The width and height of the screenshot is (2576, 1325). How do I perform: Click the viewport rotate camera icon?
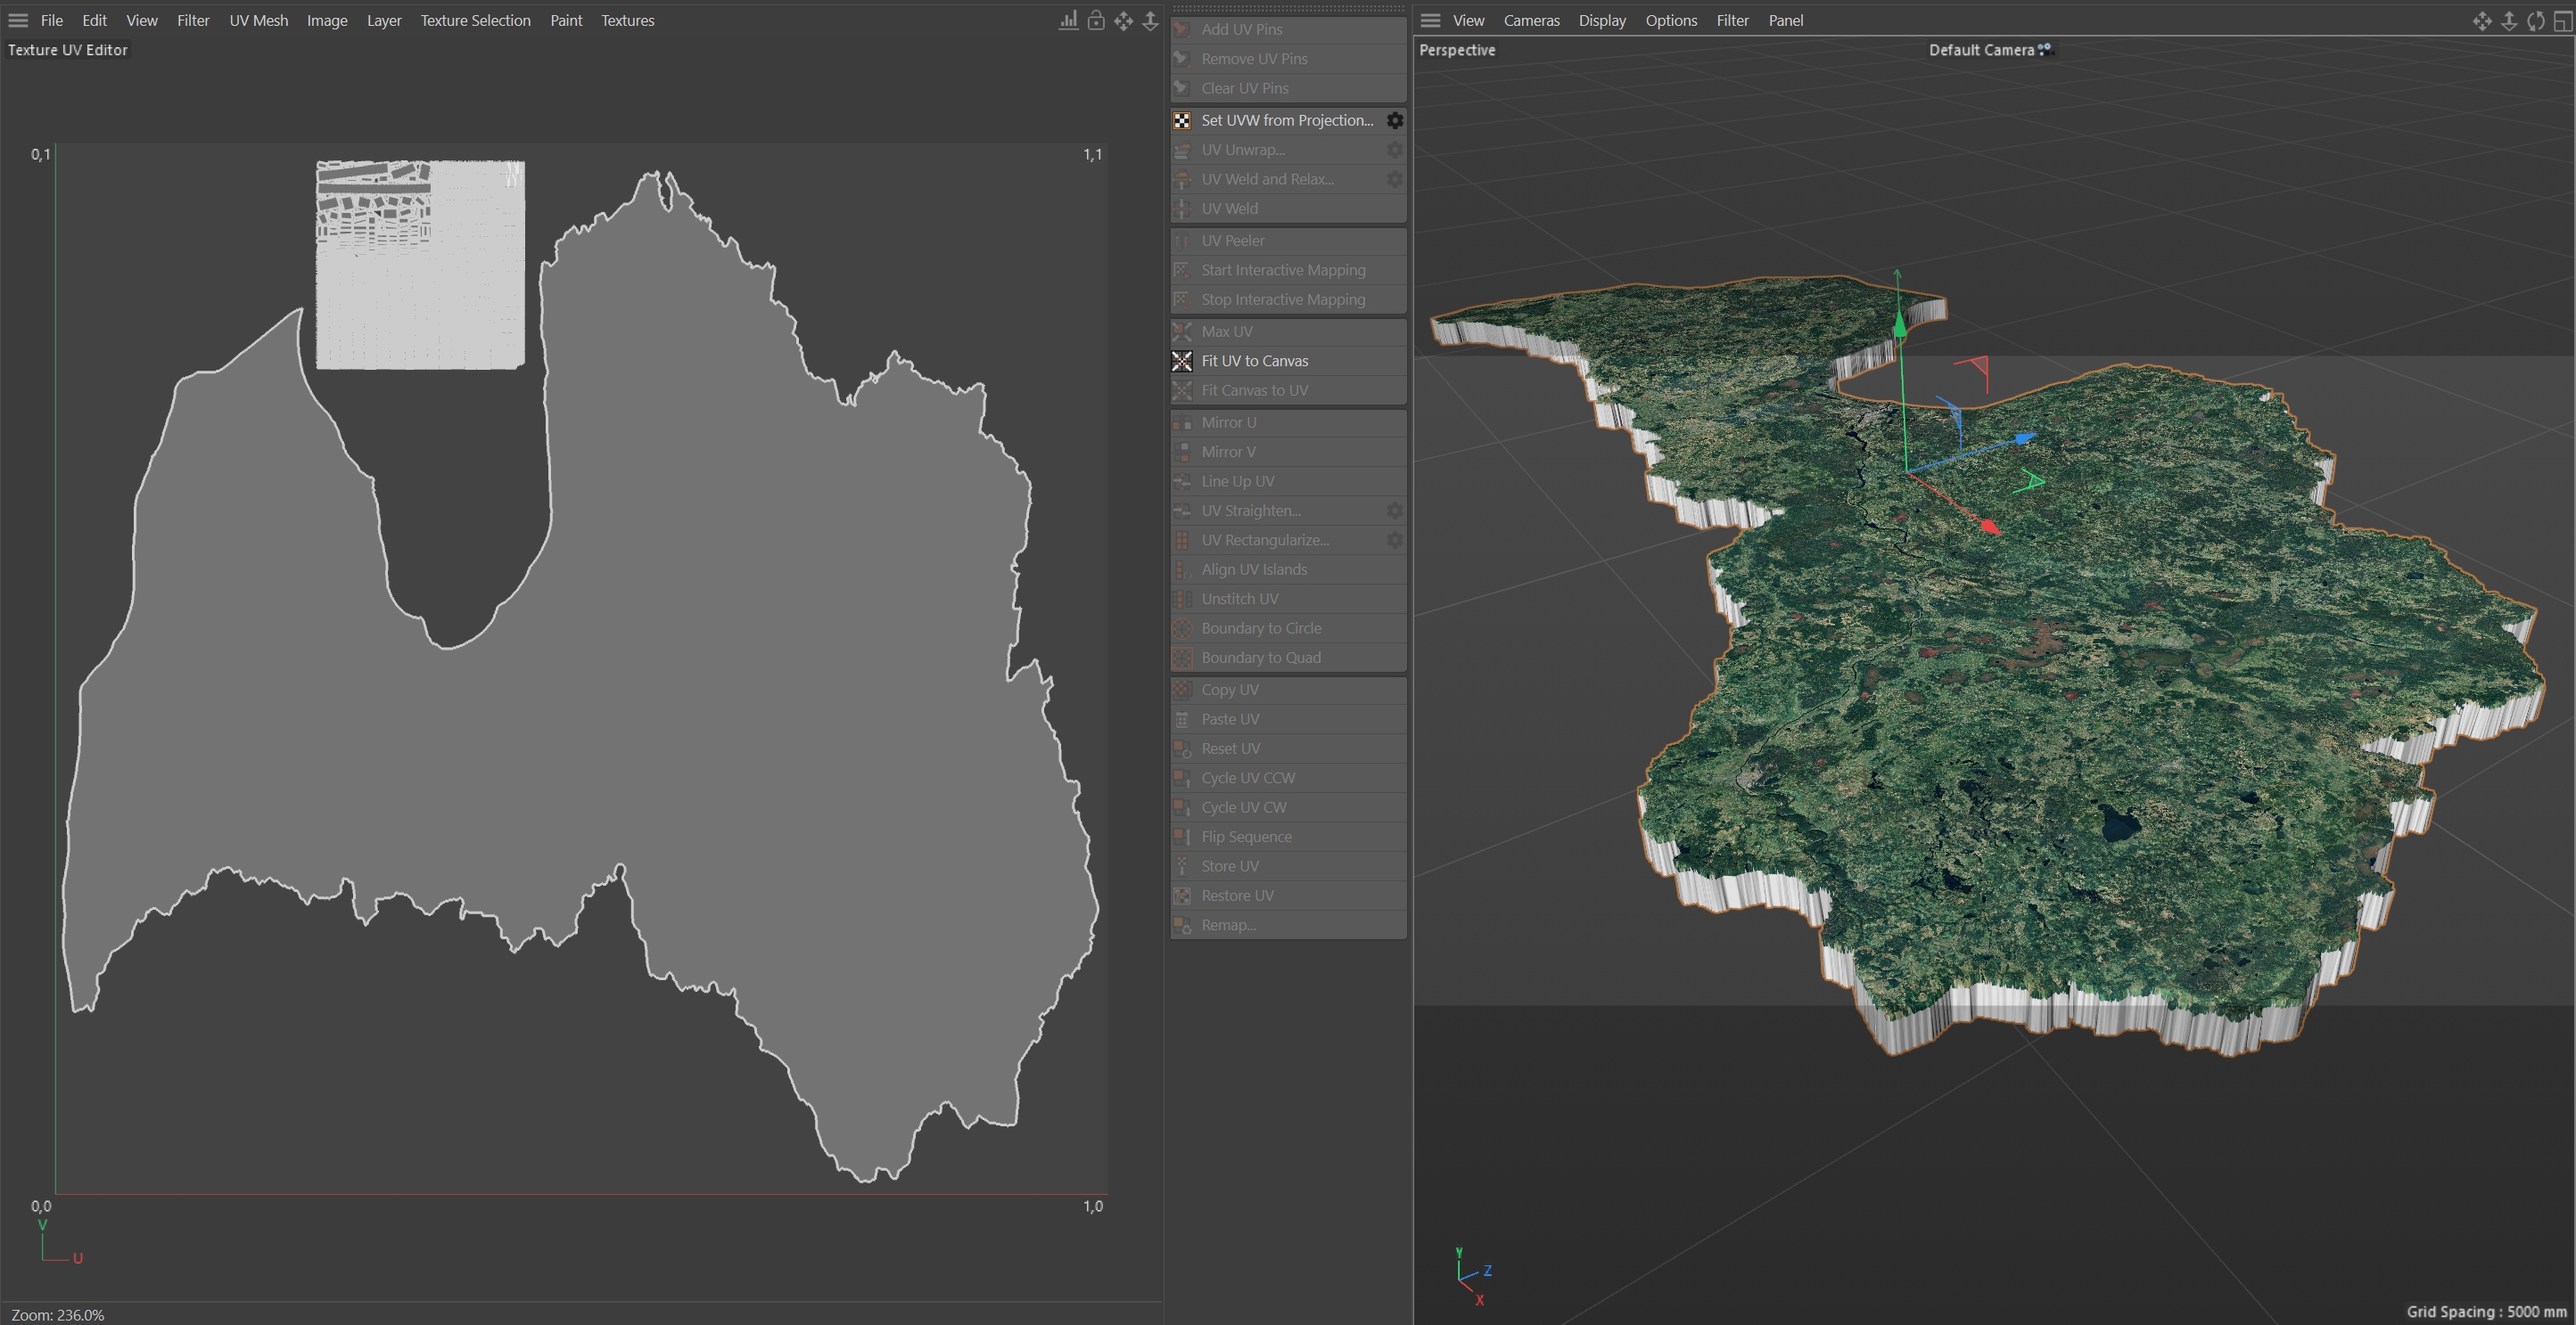point(2536,20)
